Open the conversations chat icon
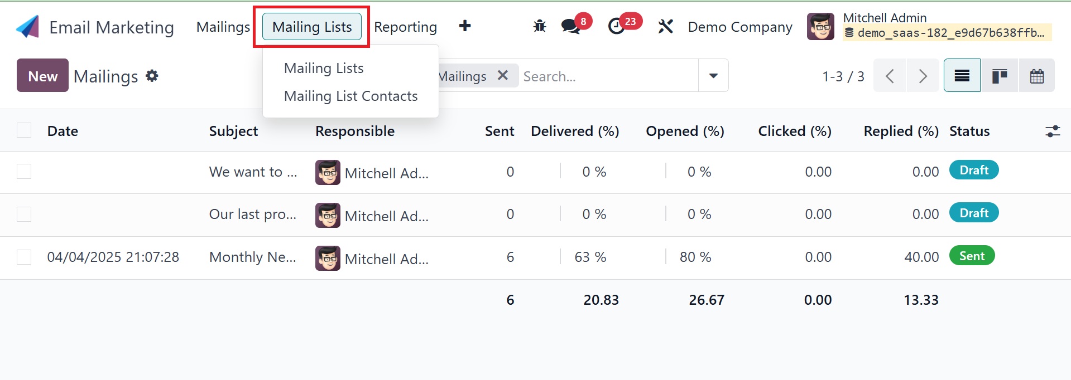 570,26
